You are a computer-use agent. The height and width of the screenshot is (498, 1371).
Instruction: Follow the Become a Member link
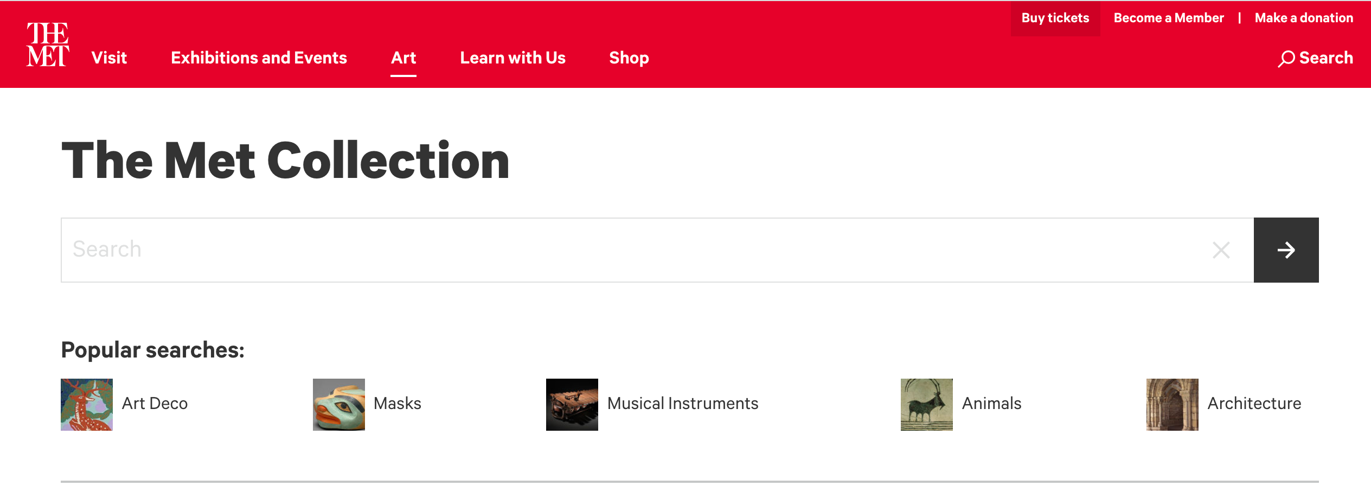1169,18
